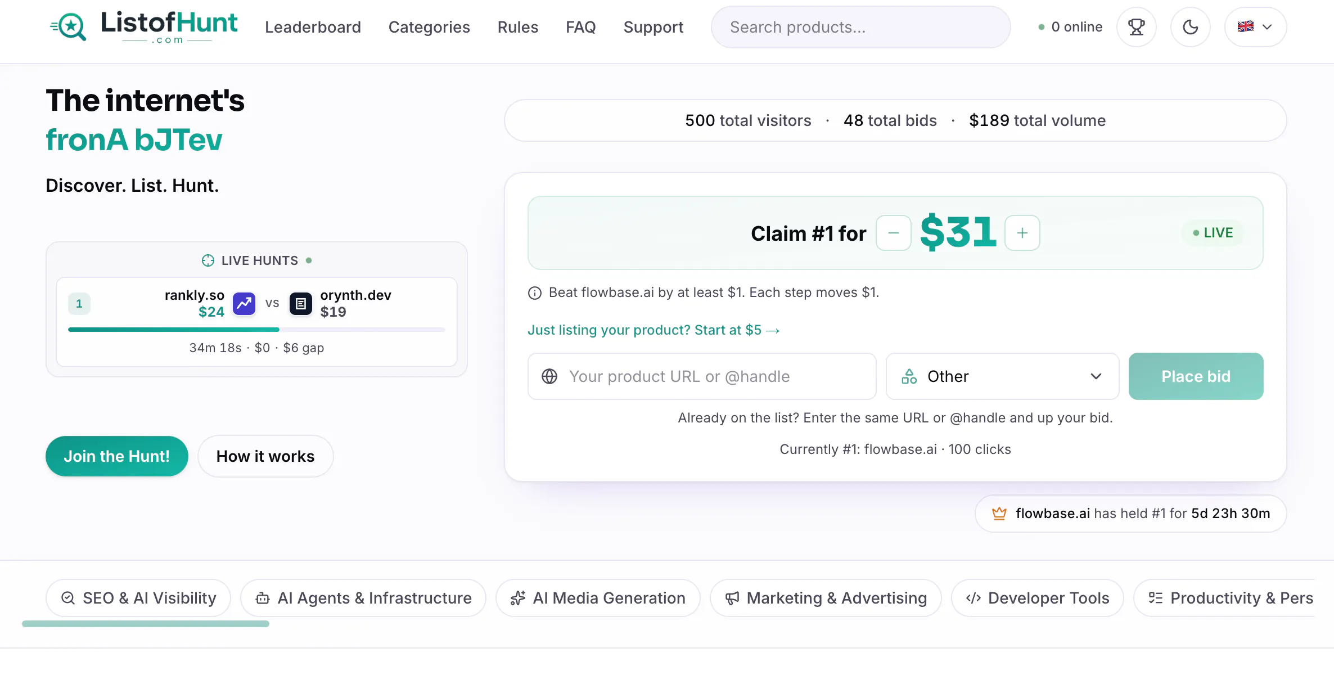The image size is (1334, 675).
Task: Click the rank 1 badge in live hunts
Action: pos(79,304)
